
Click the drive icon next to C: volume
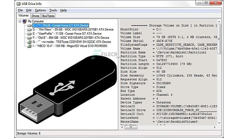click(29, 26)
